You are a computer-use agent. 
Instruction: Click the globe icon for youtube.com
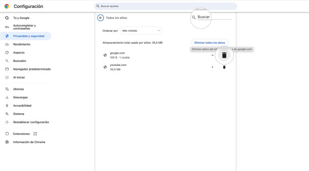[105, 67]
